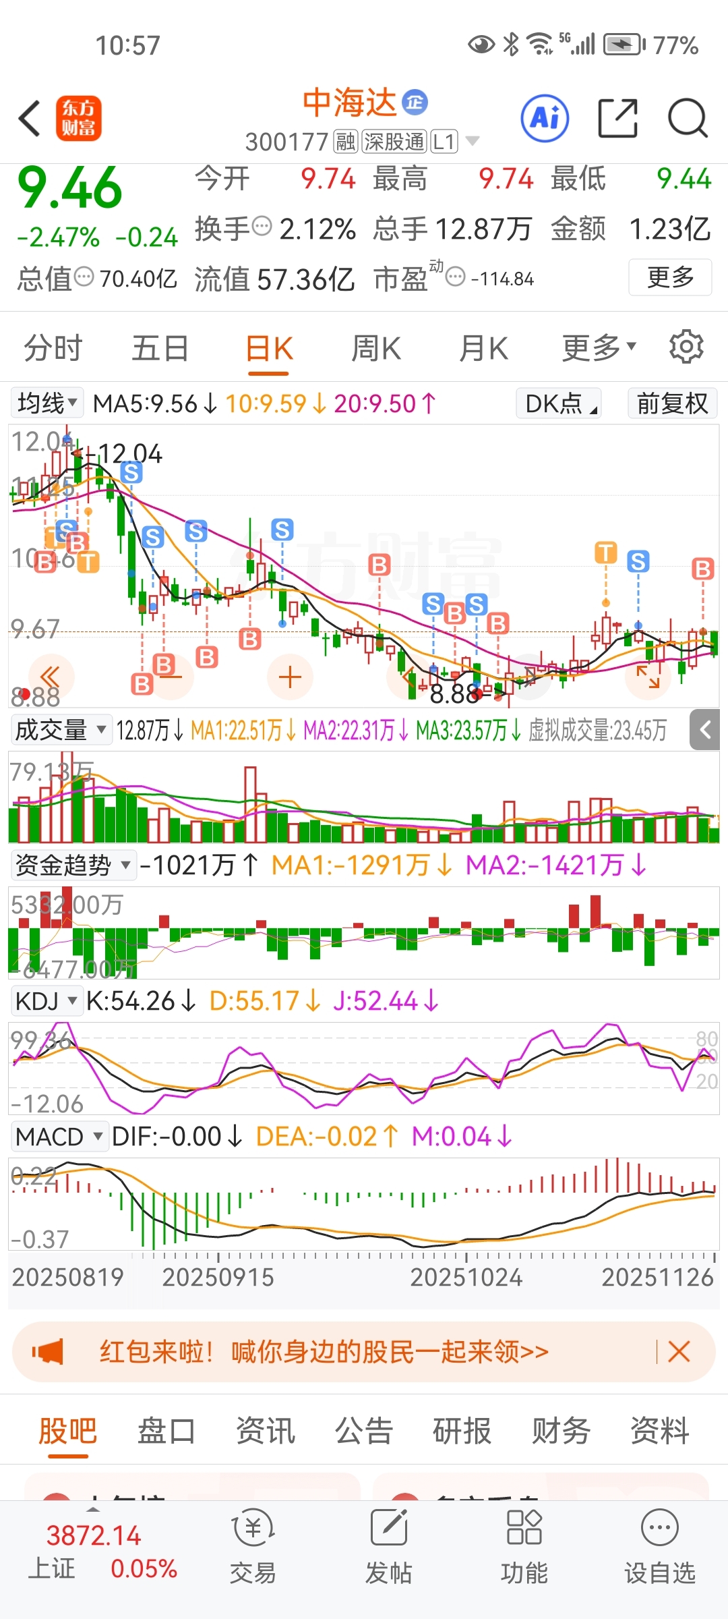The height and width of the screenshot is (1619, 728).
Task: Open the 东方财富 logo home icon
Action: point(79,118)
